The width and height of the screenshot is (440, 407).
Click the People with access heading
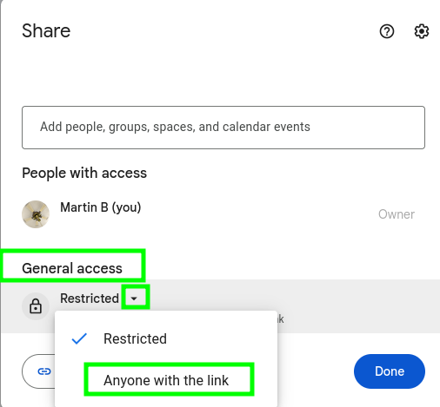click(x=84, y=173)
